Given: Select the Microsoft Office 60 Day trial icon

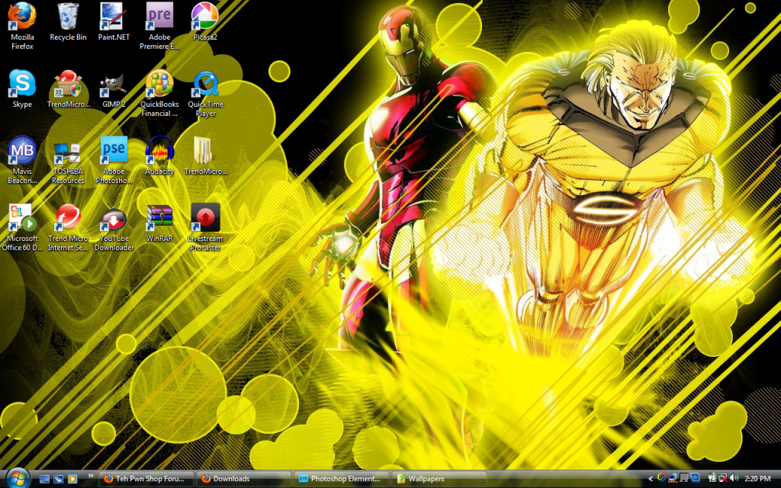Looking at the screenshot, I should click(x=22, y=227).
